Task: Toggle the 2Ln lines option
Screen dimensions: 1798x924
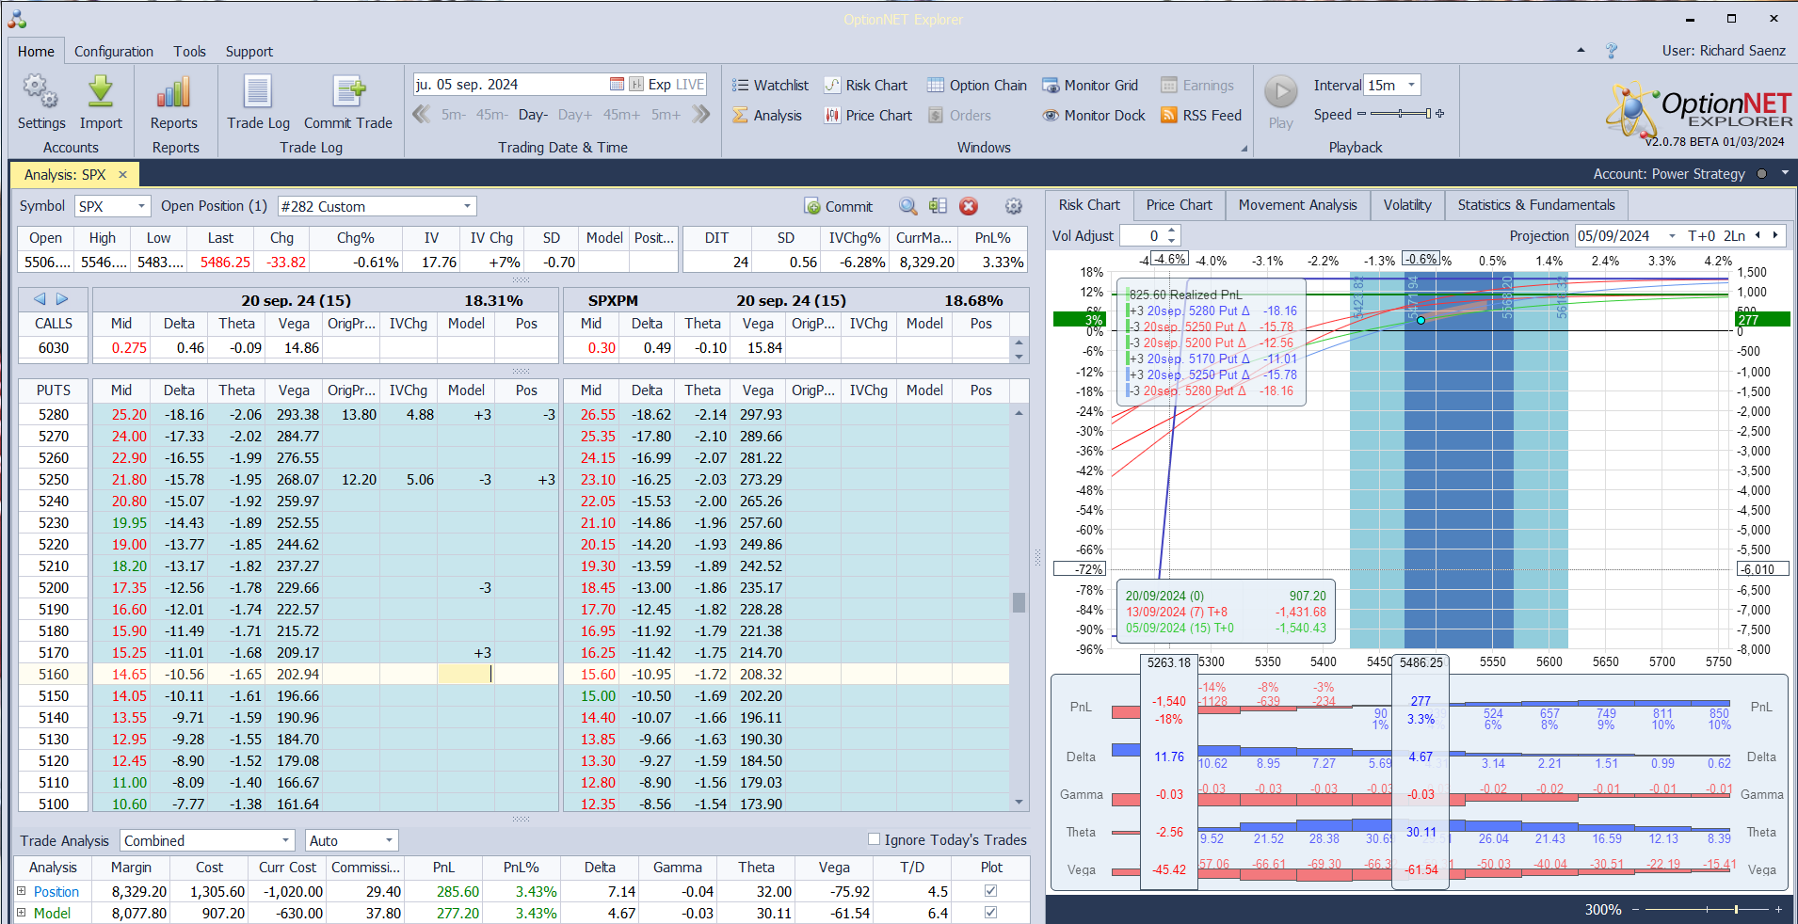Action: point(1734,235)
